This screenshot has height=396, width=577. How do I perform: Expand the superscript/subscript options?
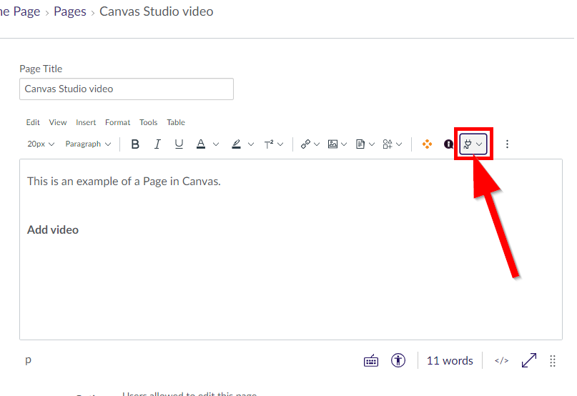tap(280, 144)
